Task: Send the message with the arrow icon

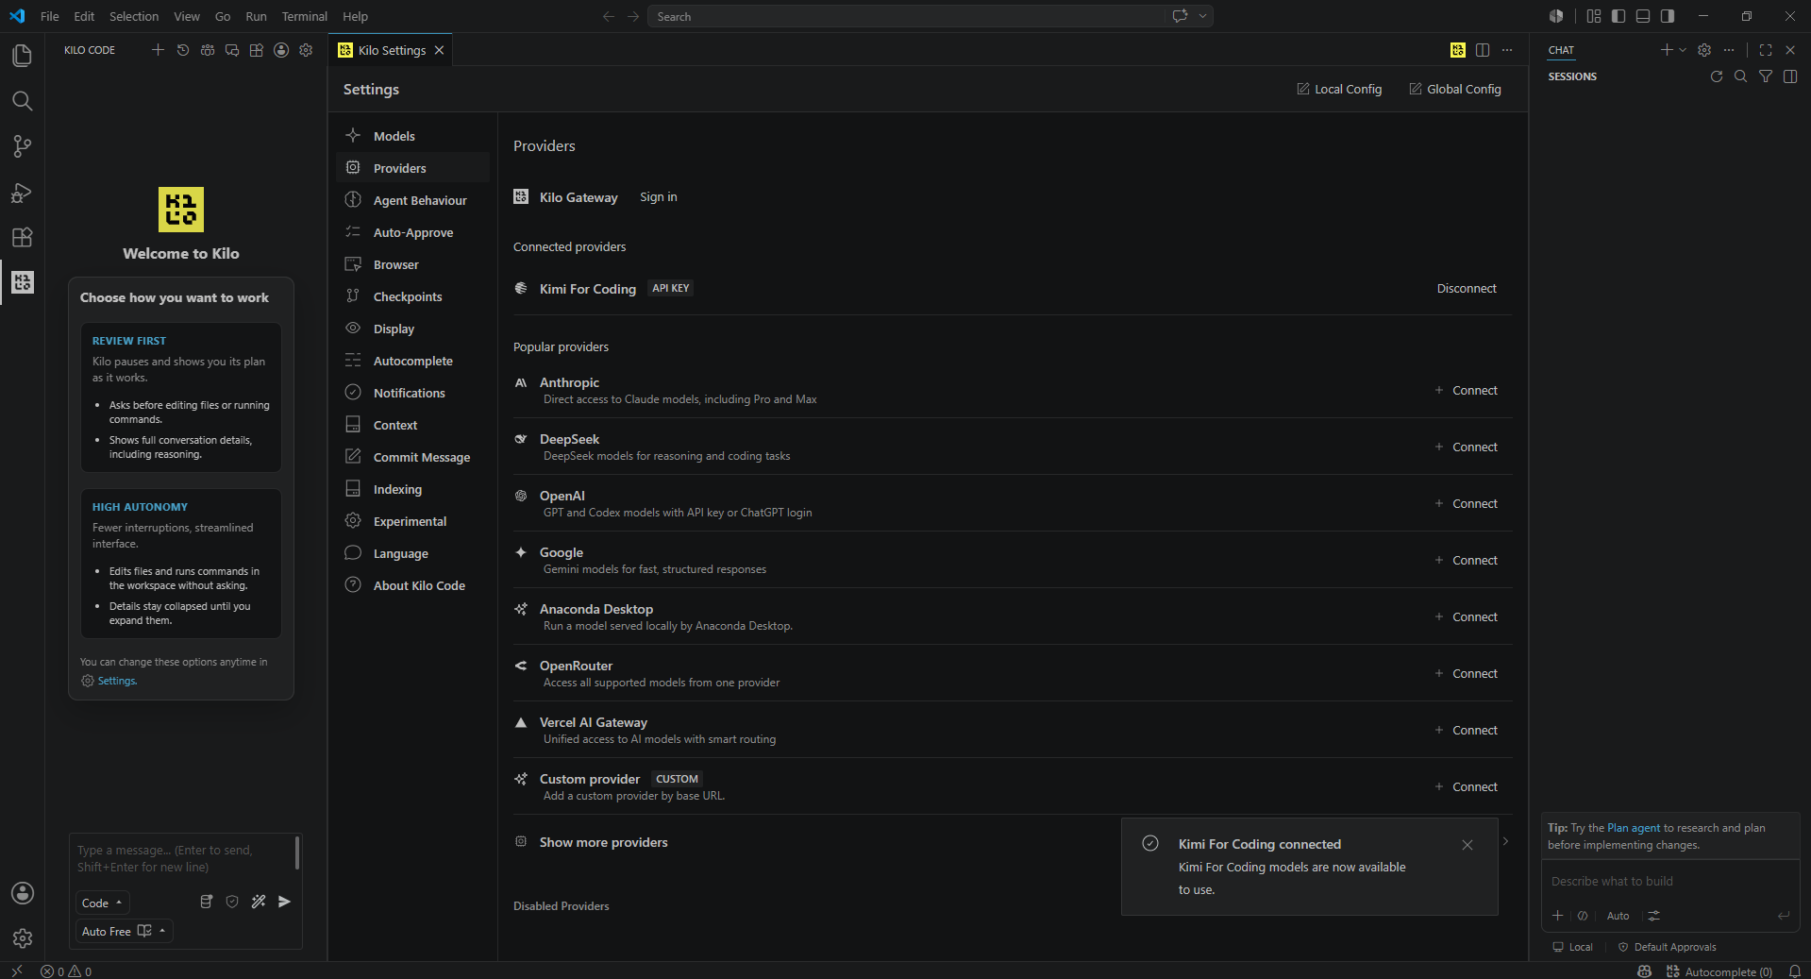Action: (285, 902)
